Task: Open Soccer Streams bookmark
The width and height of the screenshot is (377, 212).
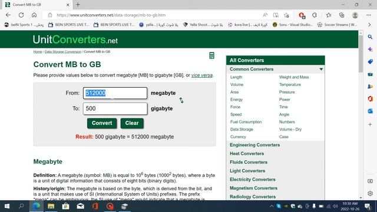Action: click(338, 25)
